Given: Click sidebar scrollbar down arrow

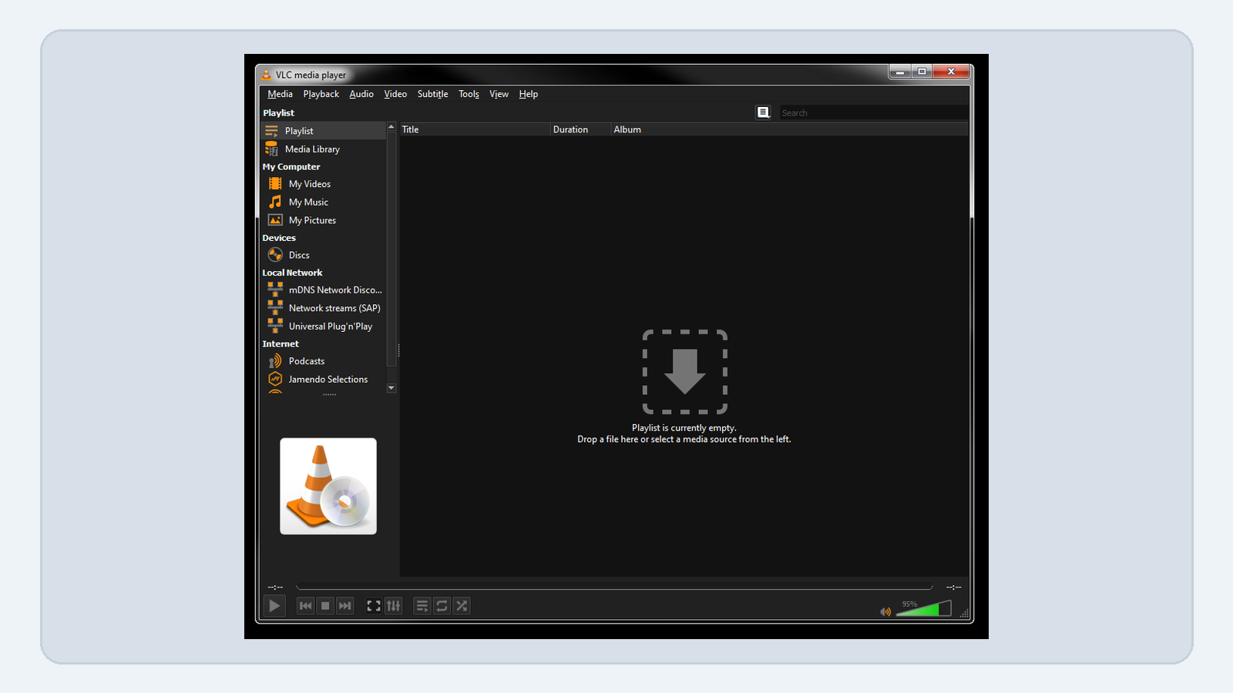Looking at the screenshot, I should 391,388.
